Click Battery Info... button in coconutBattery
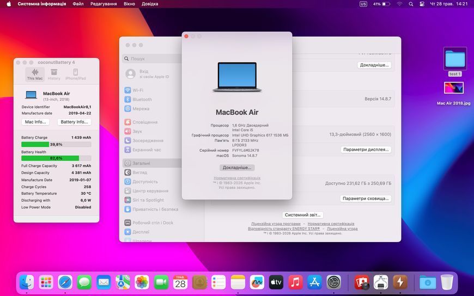474x296 pixels. 74,122
